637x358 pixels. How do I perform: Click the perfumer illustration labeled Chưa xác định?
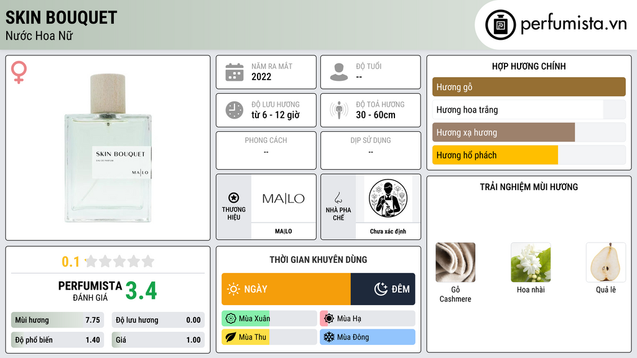[x=388, y=198]
